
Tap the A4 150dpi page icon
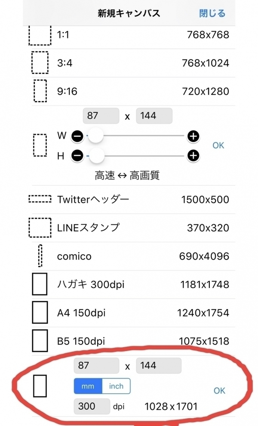(40, 313)
